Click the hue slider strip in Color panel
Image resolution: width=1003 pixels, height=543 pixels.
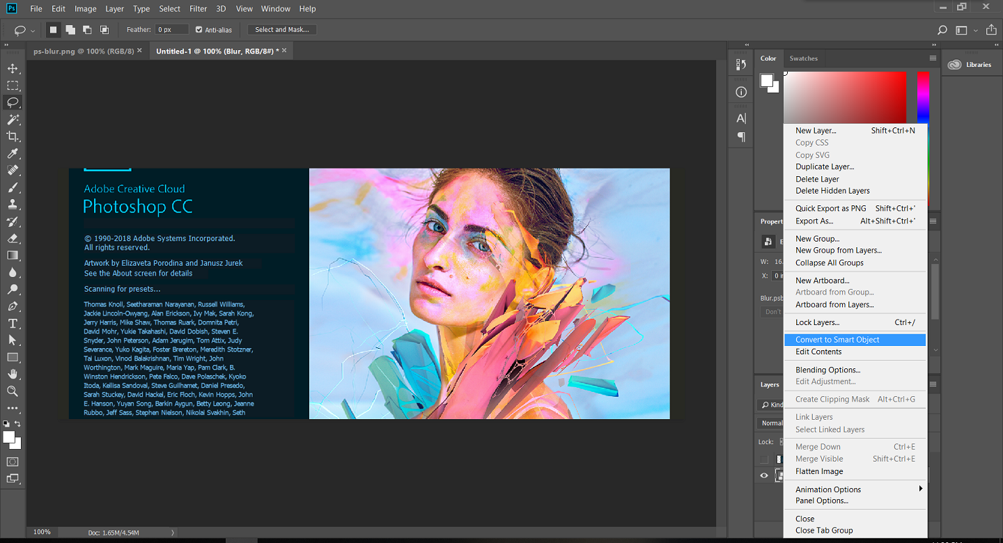[923, 97]
